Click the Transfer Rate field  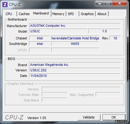(x=55, y=95)
